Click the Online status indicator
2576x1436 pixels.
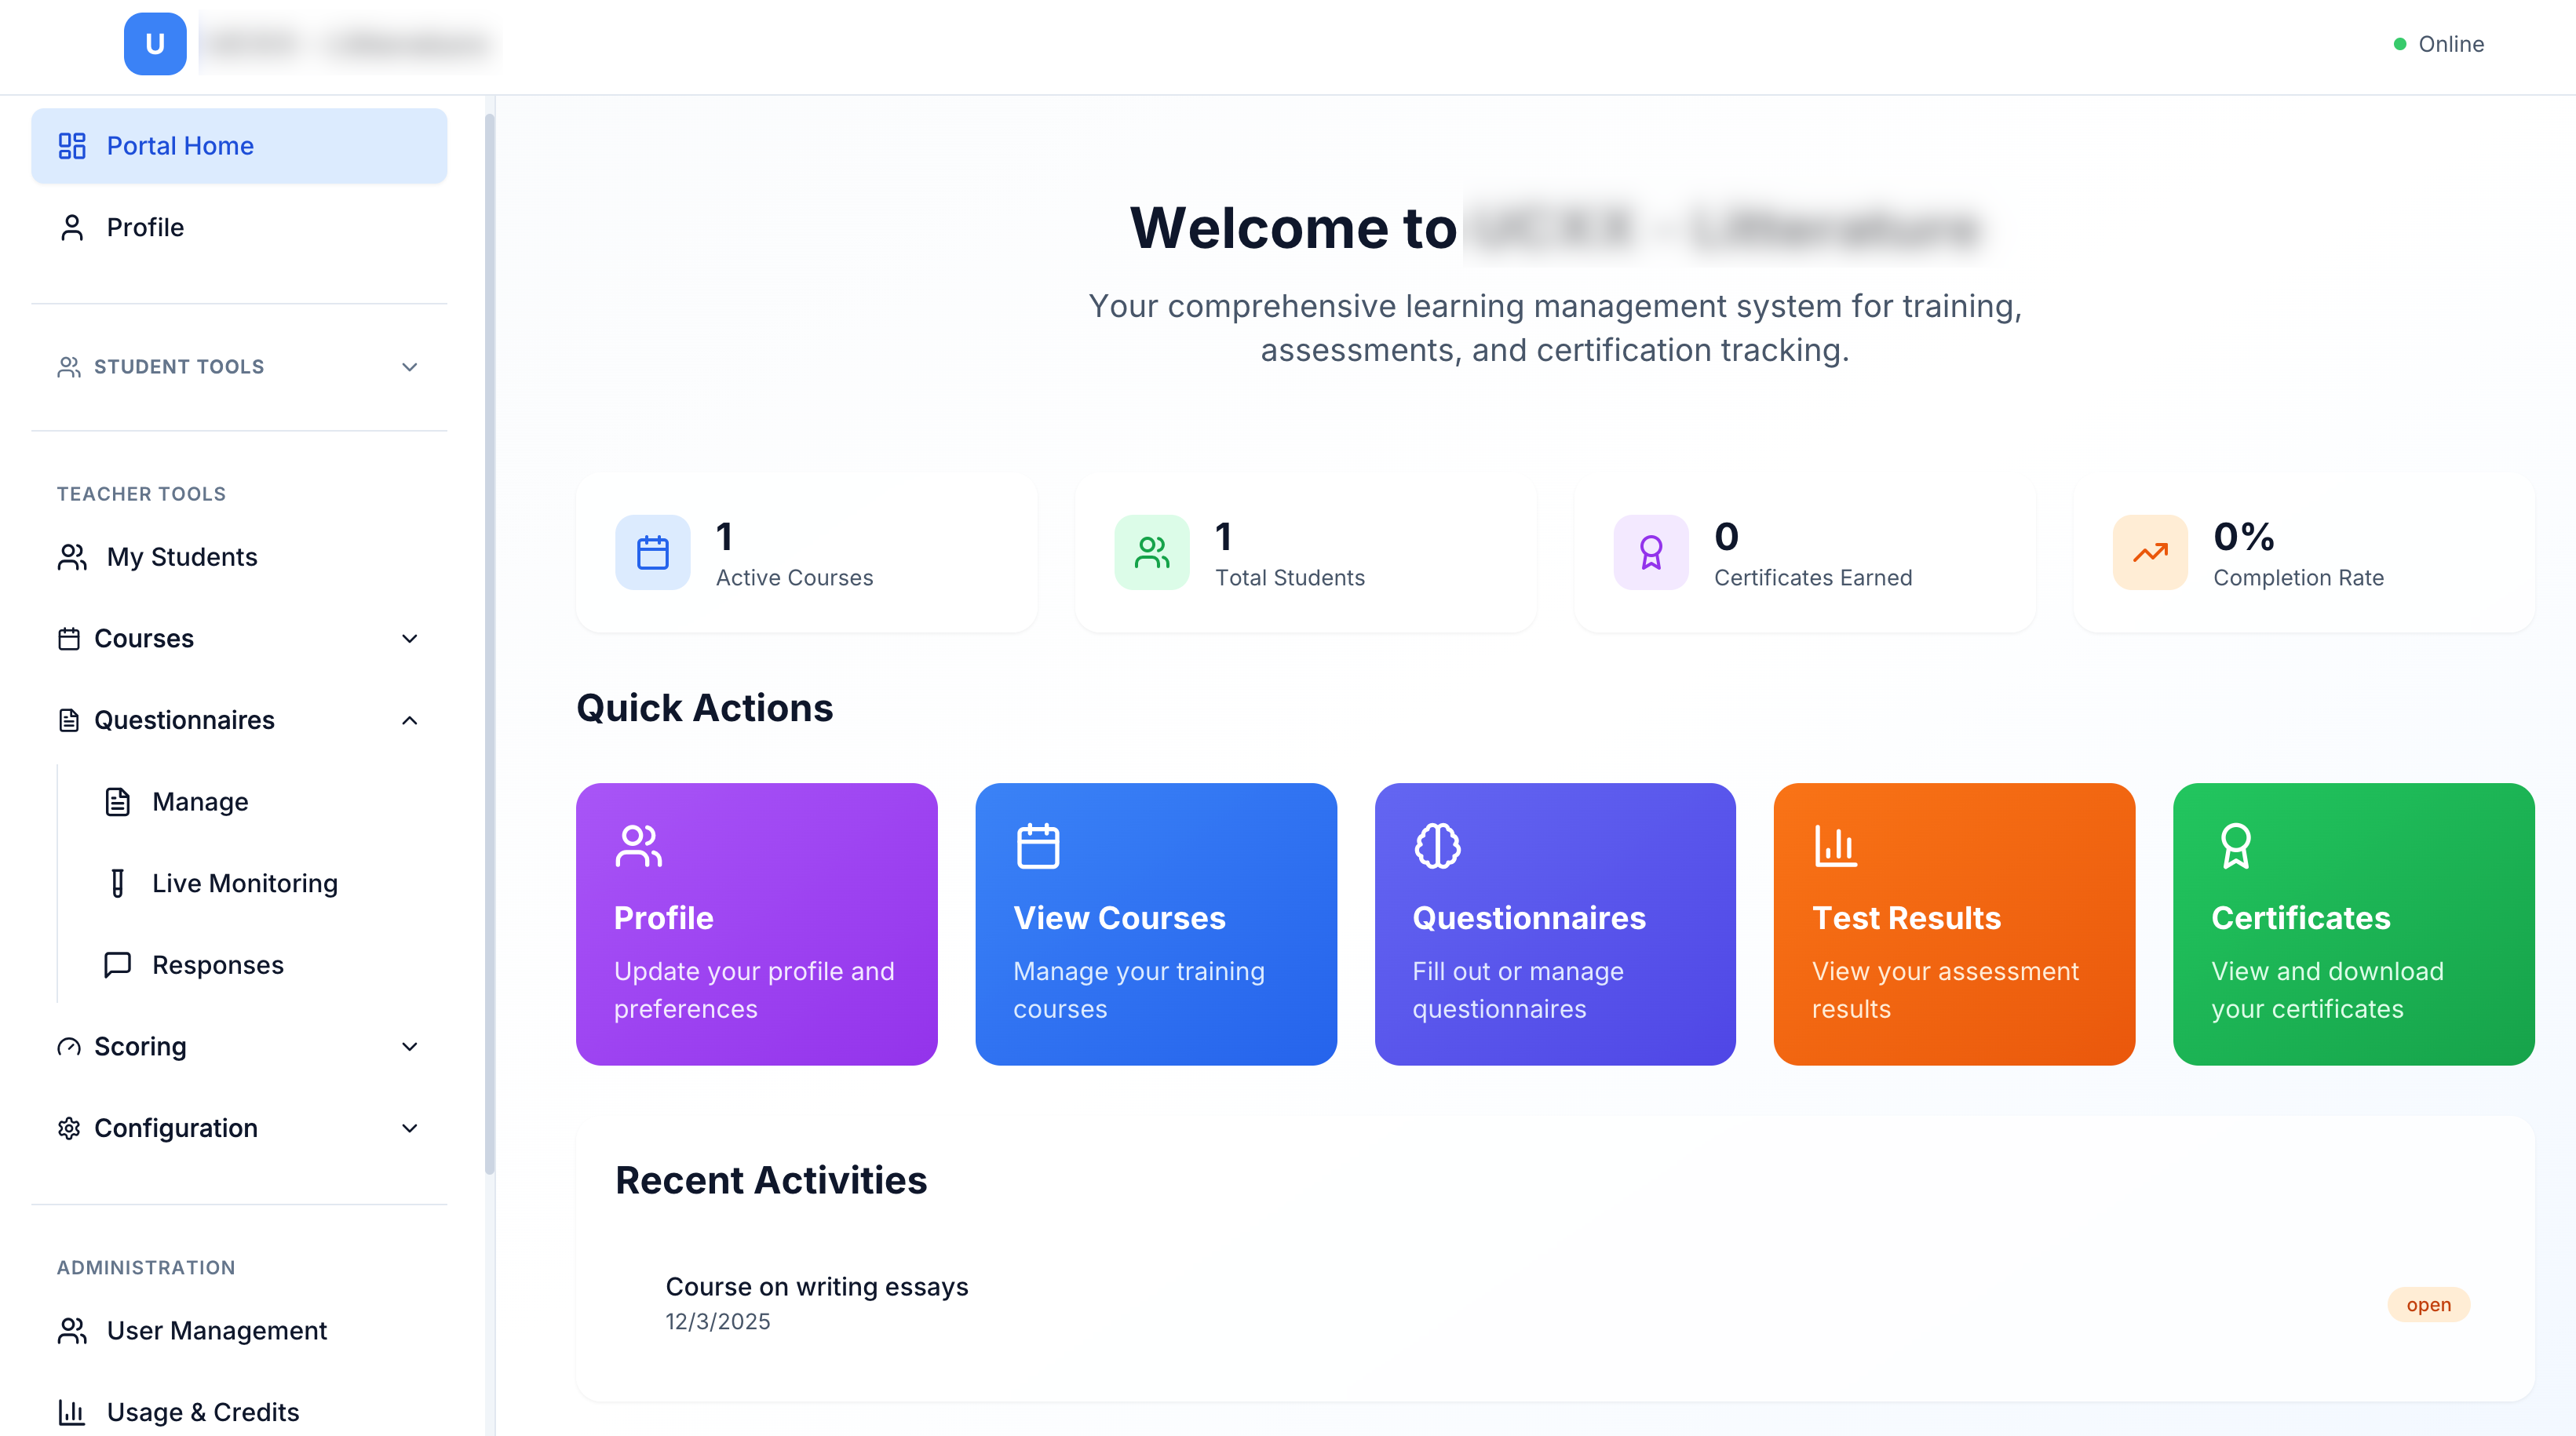click(2439, 43)
